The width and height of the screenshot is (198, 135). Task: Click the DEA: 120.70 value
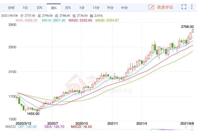click(55, 127)
